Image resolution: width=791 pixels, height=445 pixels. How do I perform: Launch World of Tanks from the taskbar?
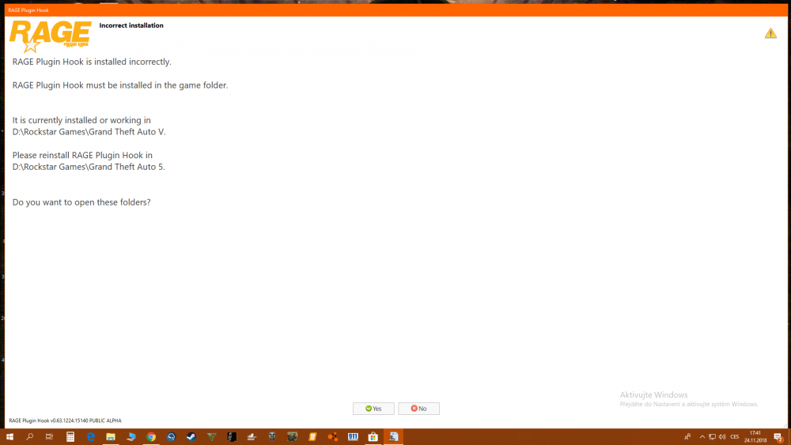[272, 437]
